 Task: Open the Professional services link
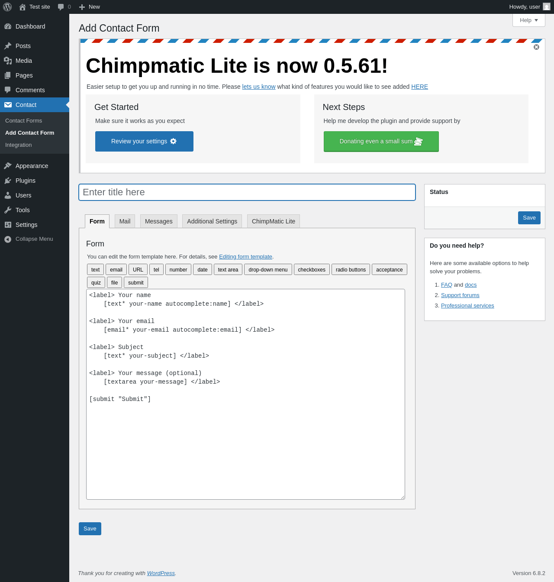click(x=467, y=306)
